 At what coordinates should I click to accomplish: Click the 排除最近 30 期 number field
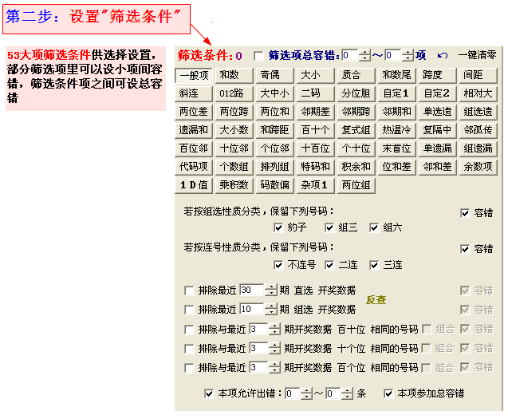click(x=250, y=291)
